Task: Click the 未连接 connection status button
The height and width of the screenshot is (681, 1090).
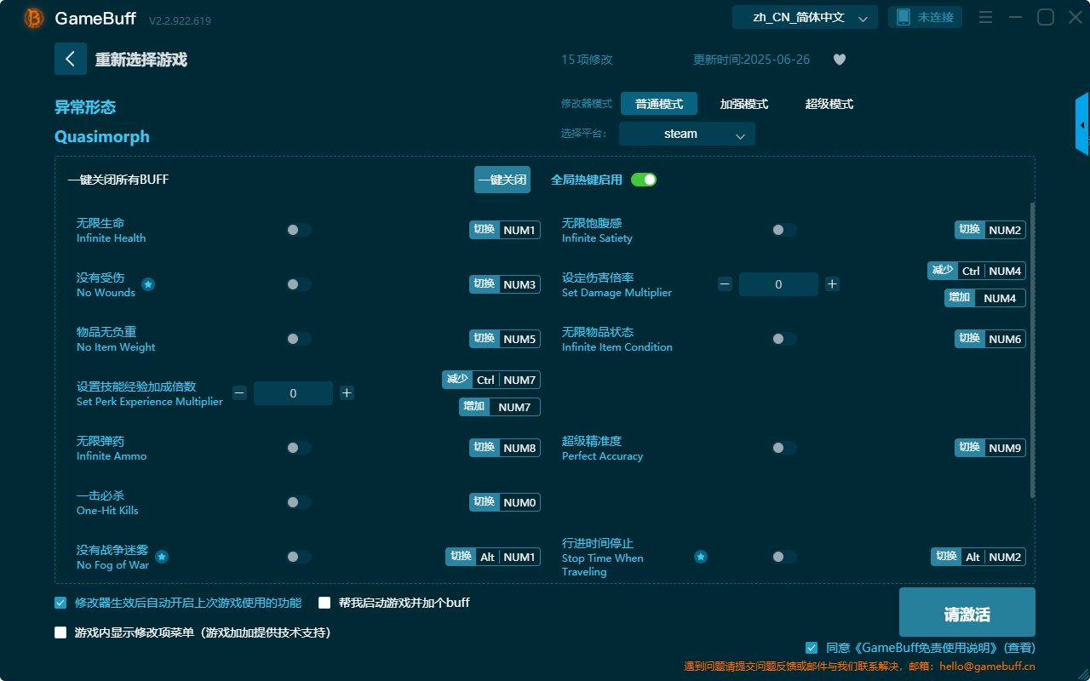Action: click(x=926, y=17)
